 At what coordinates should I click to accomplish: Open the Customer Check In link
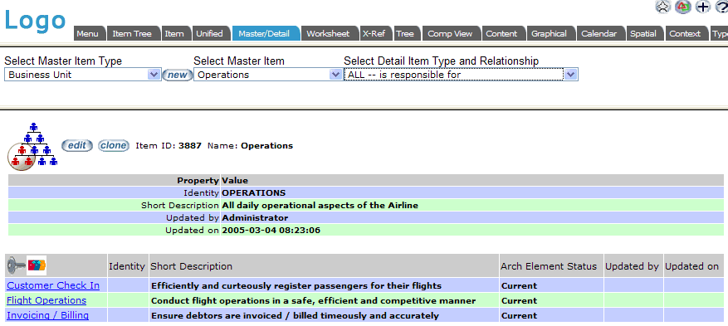point(53,285)
